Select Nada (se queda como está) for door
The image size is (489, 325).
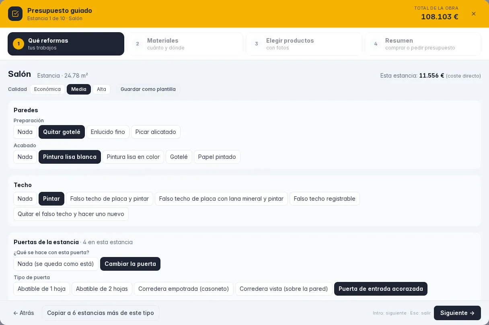pos(56,264)
